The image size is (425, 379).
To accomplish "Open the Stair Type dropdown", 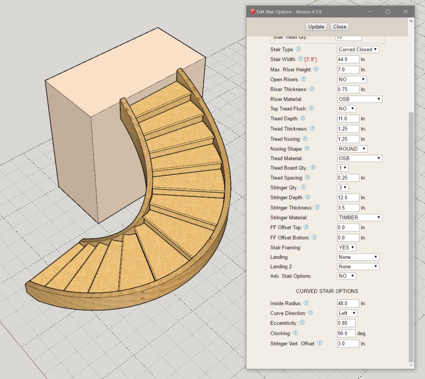I will 358,49.
